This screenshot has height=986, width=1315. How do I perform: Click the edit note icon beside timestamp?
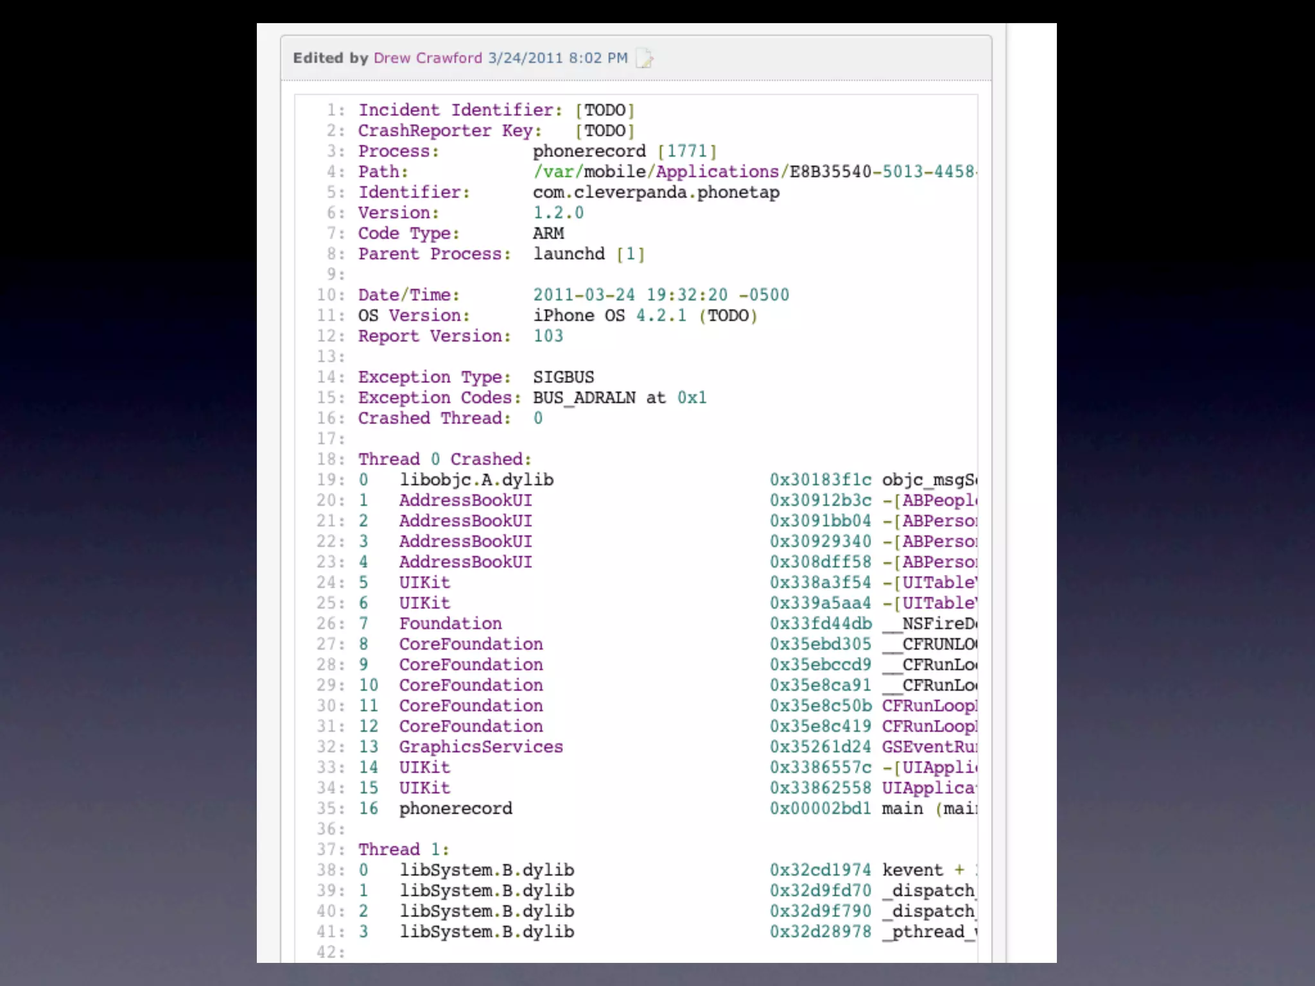[x=644, y=58]
